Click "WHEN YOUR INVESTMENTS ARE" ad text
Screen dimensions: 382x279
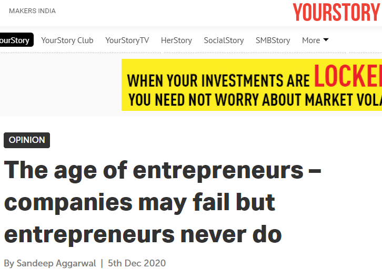218,80
